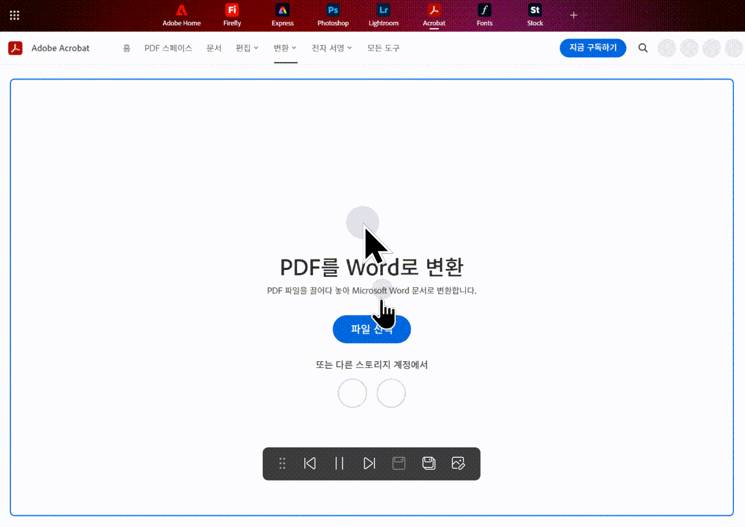Open Adobe Home app

pyautogui.click(x=182, y=16)
